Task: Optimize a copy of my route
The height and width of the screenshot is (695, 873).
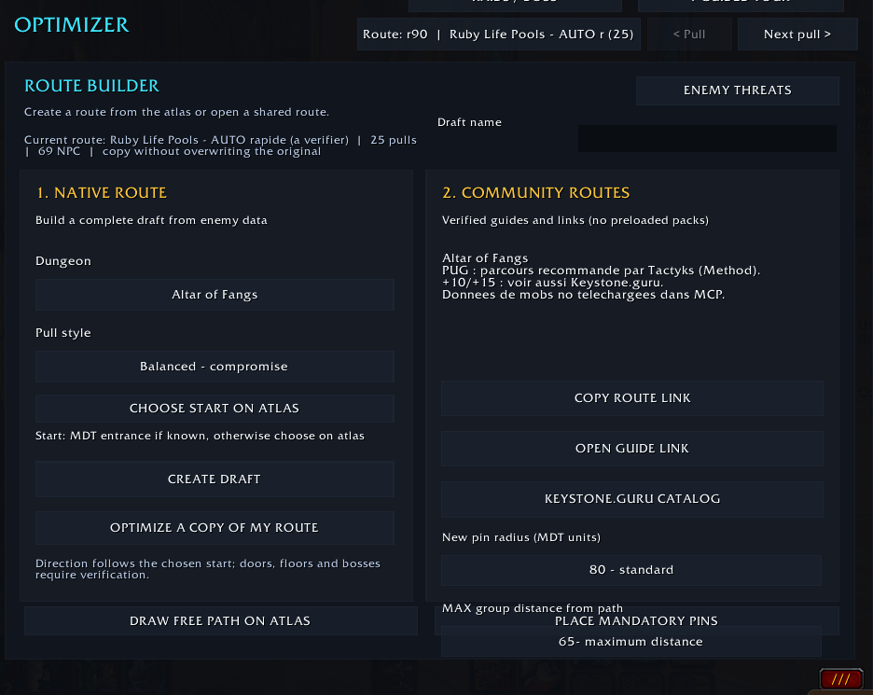Action: click(x=215, y=527)
